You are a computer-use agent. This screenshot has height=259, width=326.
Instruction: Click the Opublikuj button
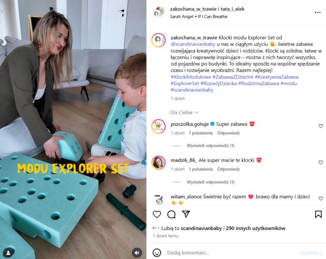[x=311, y=253]
